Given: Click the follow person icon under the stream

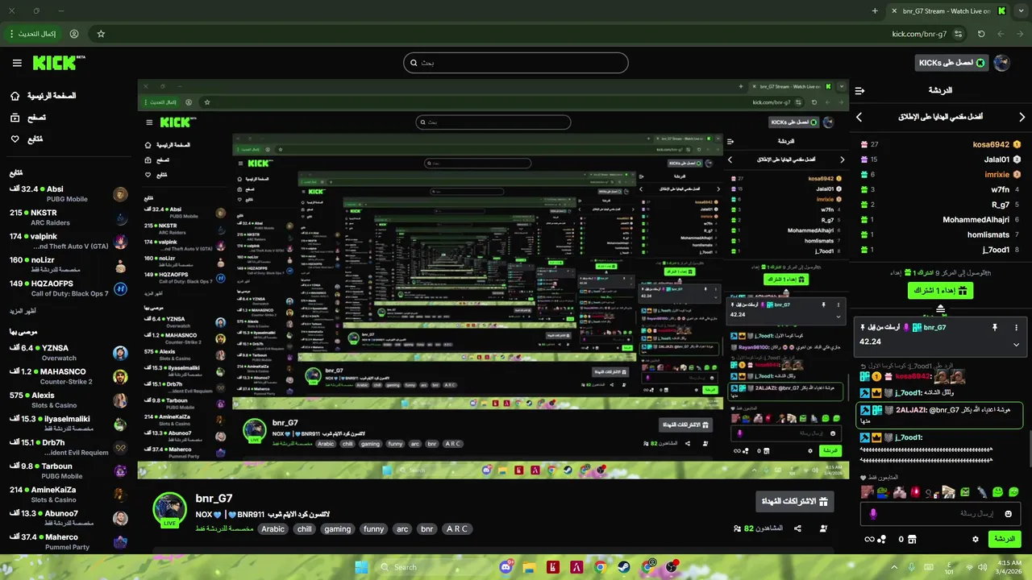Looking at the screenshot, I should (823, 528).
